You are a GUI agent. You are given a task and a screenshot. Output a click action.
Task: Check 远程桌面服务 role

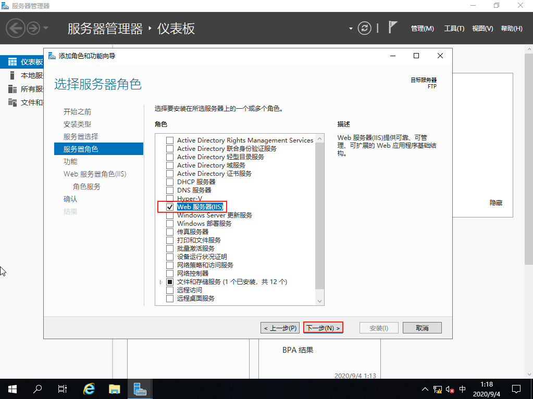pyautogui.click(x=170, y=298)
